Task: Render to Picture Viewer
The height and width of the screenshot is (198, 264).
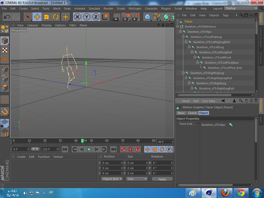Action: (126, 17)
